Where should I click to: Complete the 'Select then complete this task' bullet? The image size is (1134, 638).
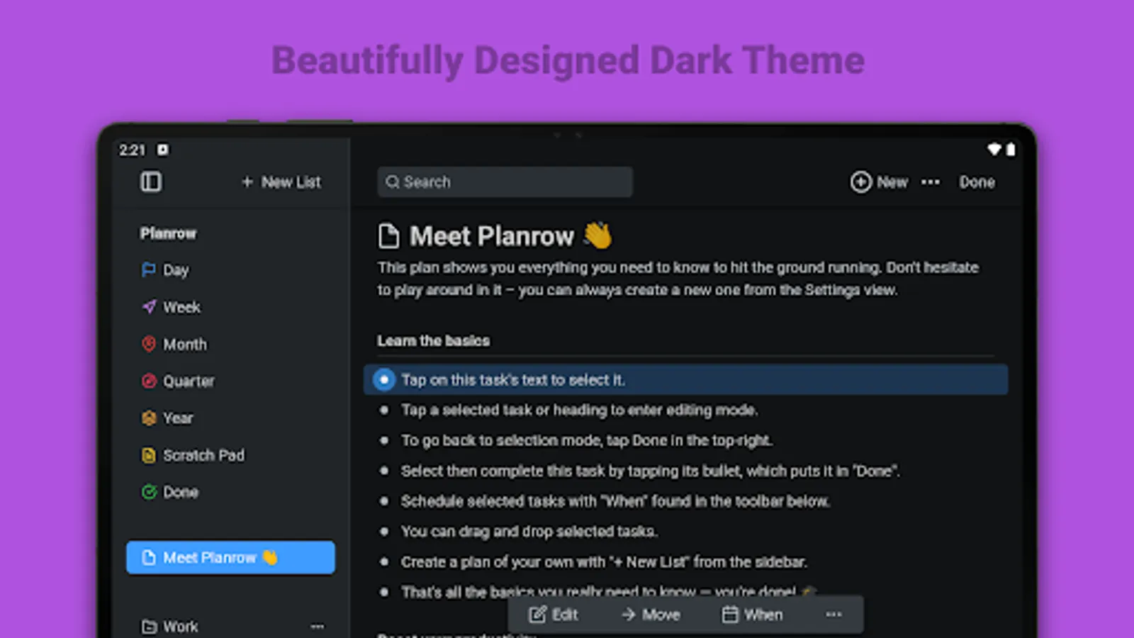(384, 471)
